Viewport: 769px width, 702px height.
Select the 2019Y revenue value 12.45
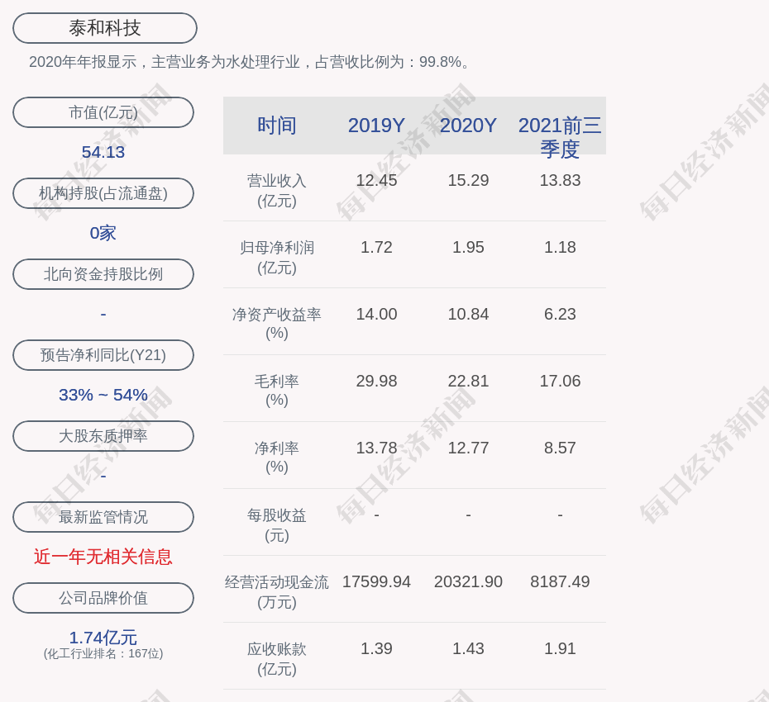click(376, 180)
